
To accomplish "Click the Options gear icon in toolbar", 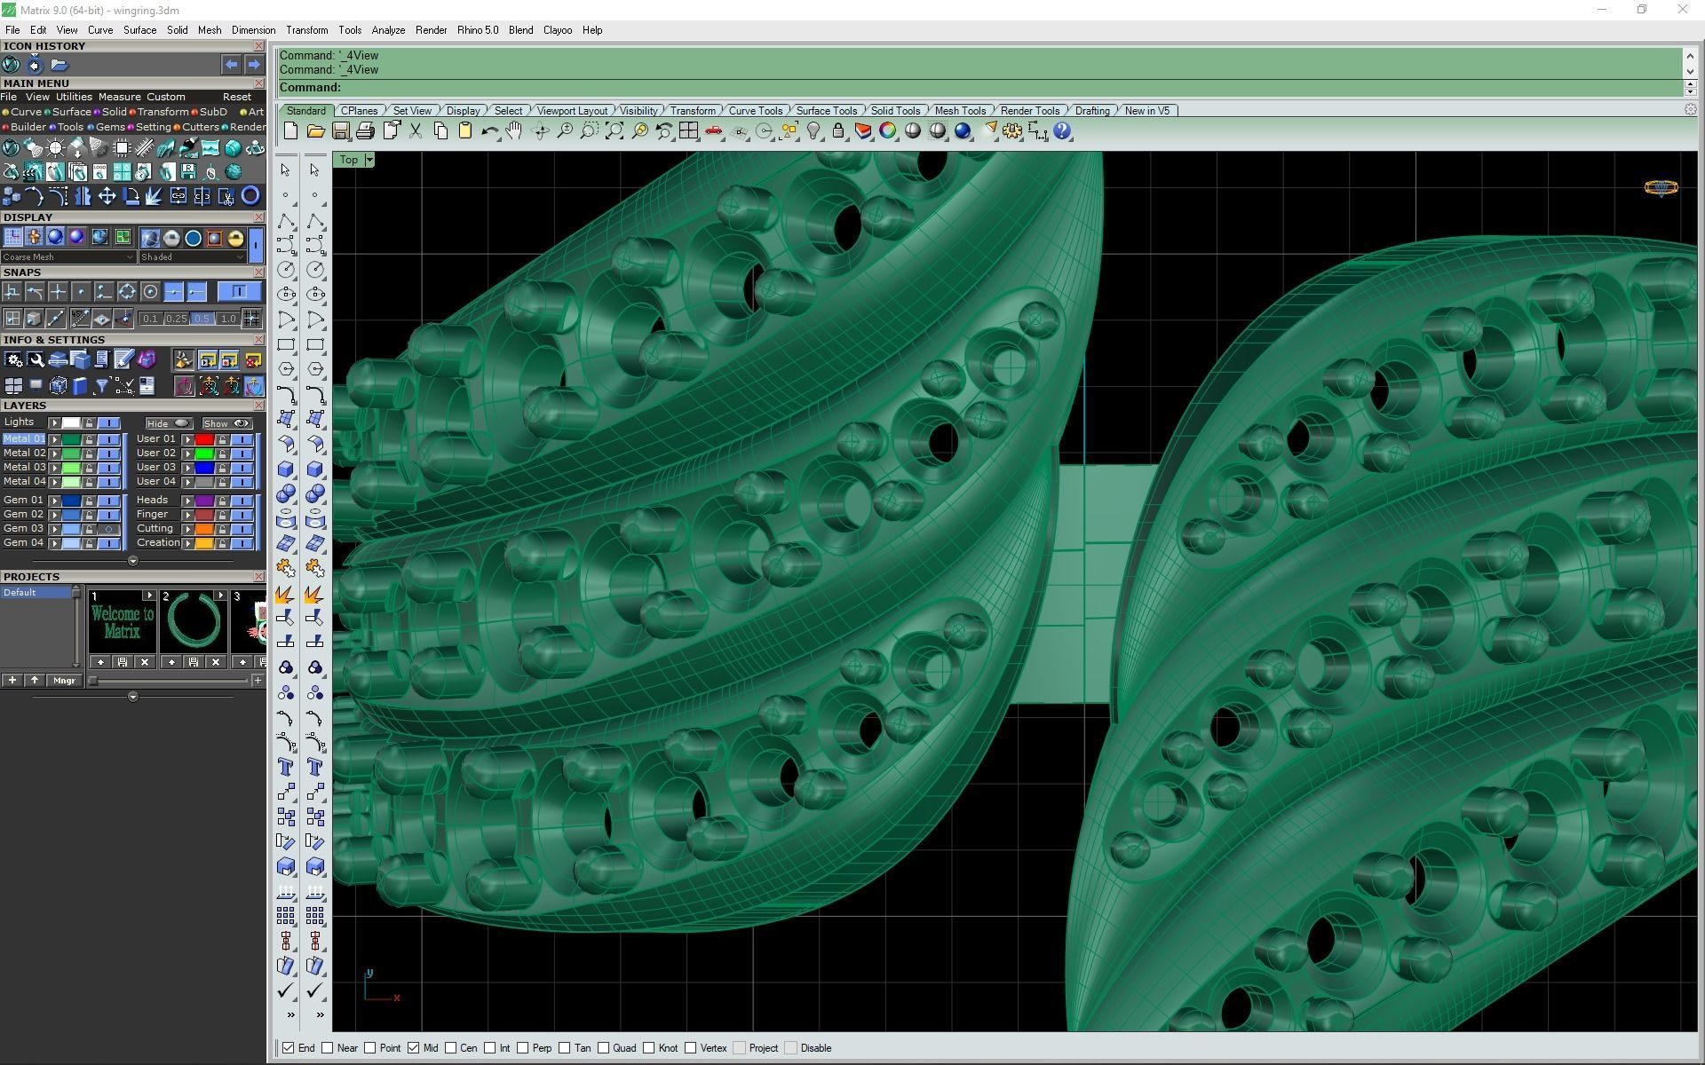I will point(1012,131).
